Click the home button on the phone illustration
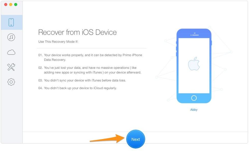 [x=194, y=98]
